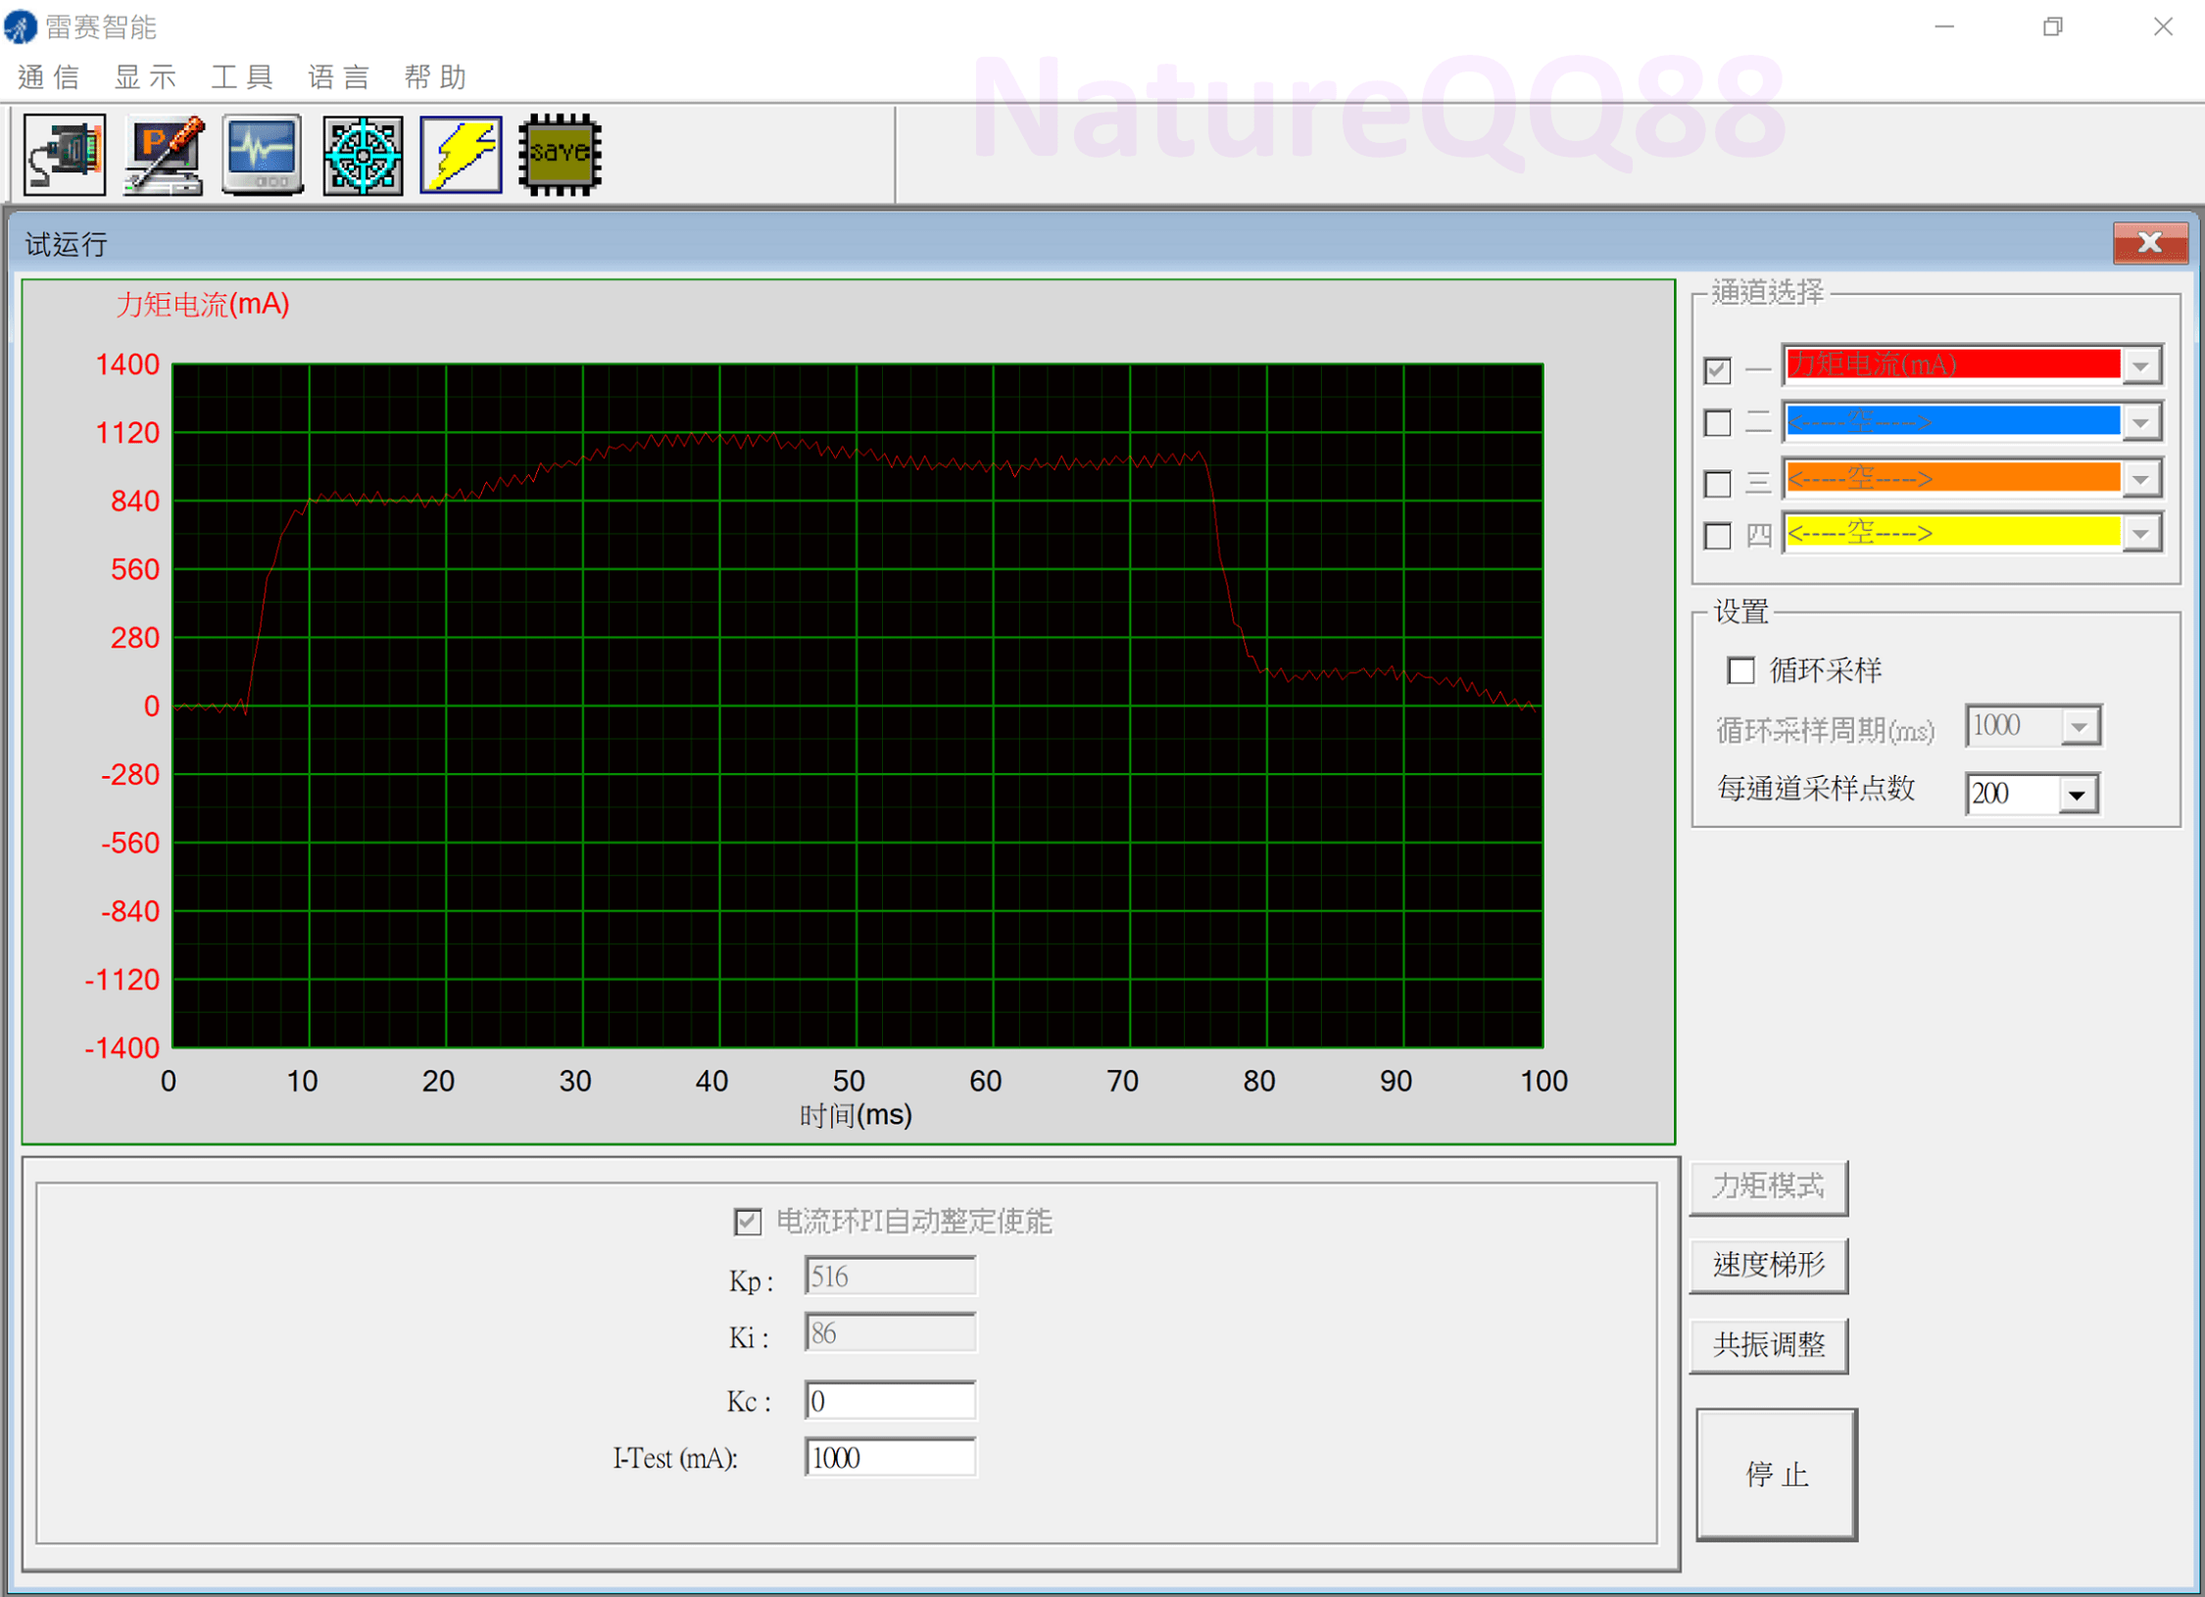Expand the red 力矩电流 channel dropdown

pyautogui.click(x=2141, y=366)
